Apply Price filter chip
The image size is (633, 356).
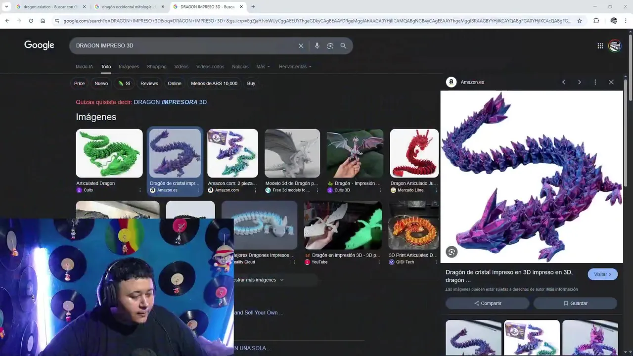tap(79, 84)
